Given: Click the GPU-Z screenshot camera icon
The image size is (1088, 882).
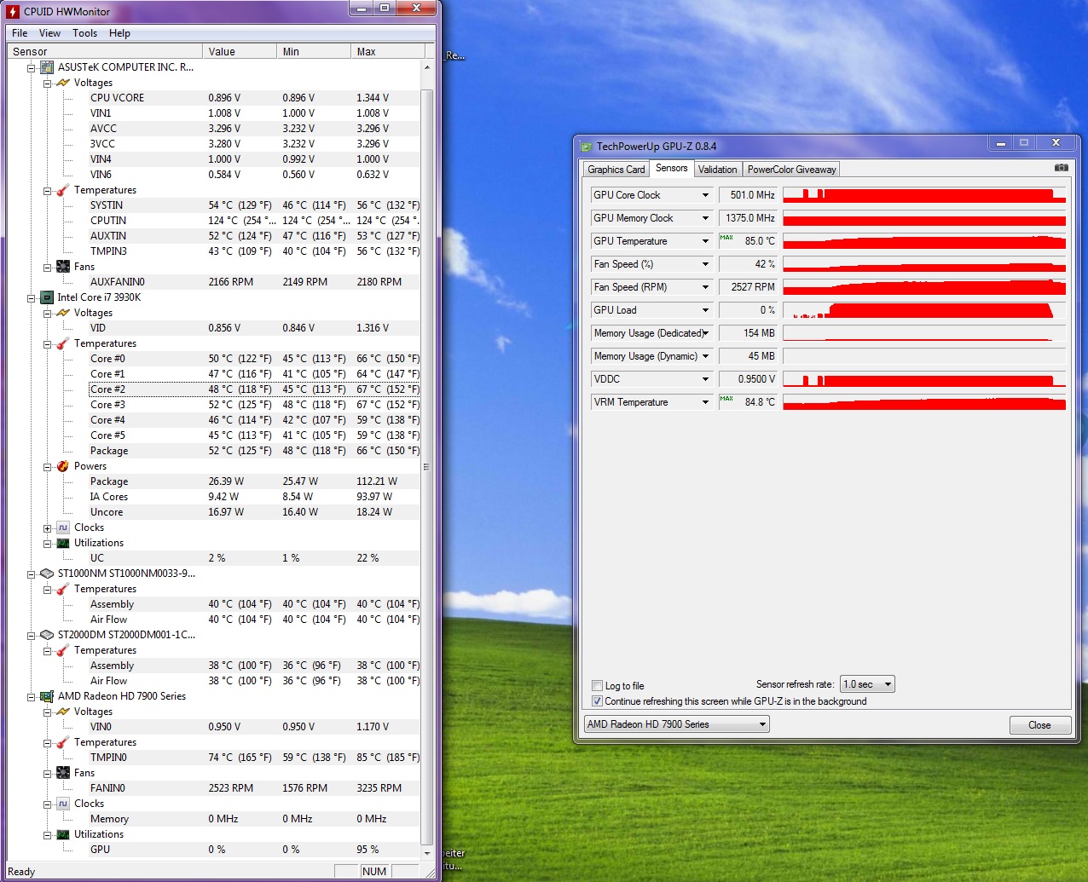Looking at the screenshot, I should (x=1061, y=168).
